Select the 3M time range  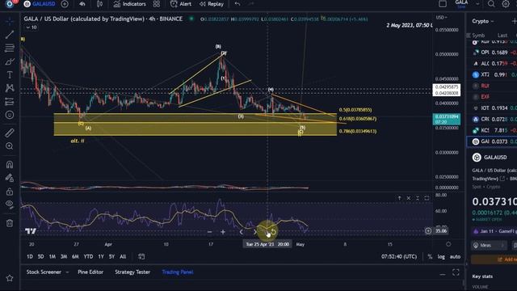64,256
